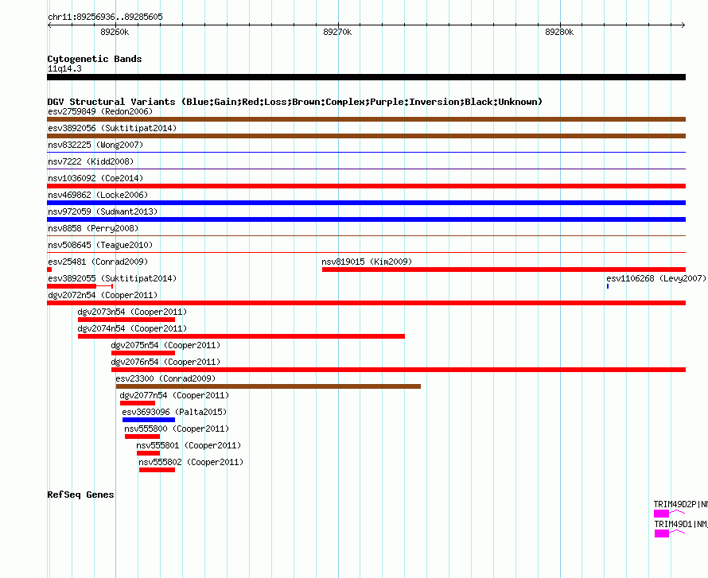Click the nsv555800 (Cooper2011) label

coord(177,429)
